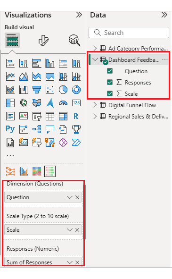This screenshot has height=279, width=172.
Task: Expand the Regional Sales & Deliv... table
Action: 95,117
